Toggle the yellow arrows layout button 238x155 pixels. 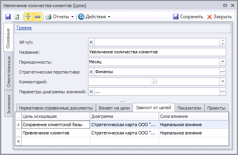tap(28, 17)
